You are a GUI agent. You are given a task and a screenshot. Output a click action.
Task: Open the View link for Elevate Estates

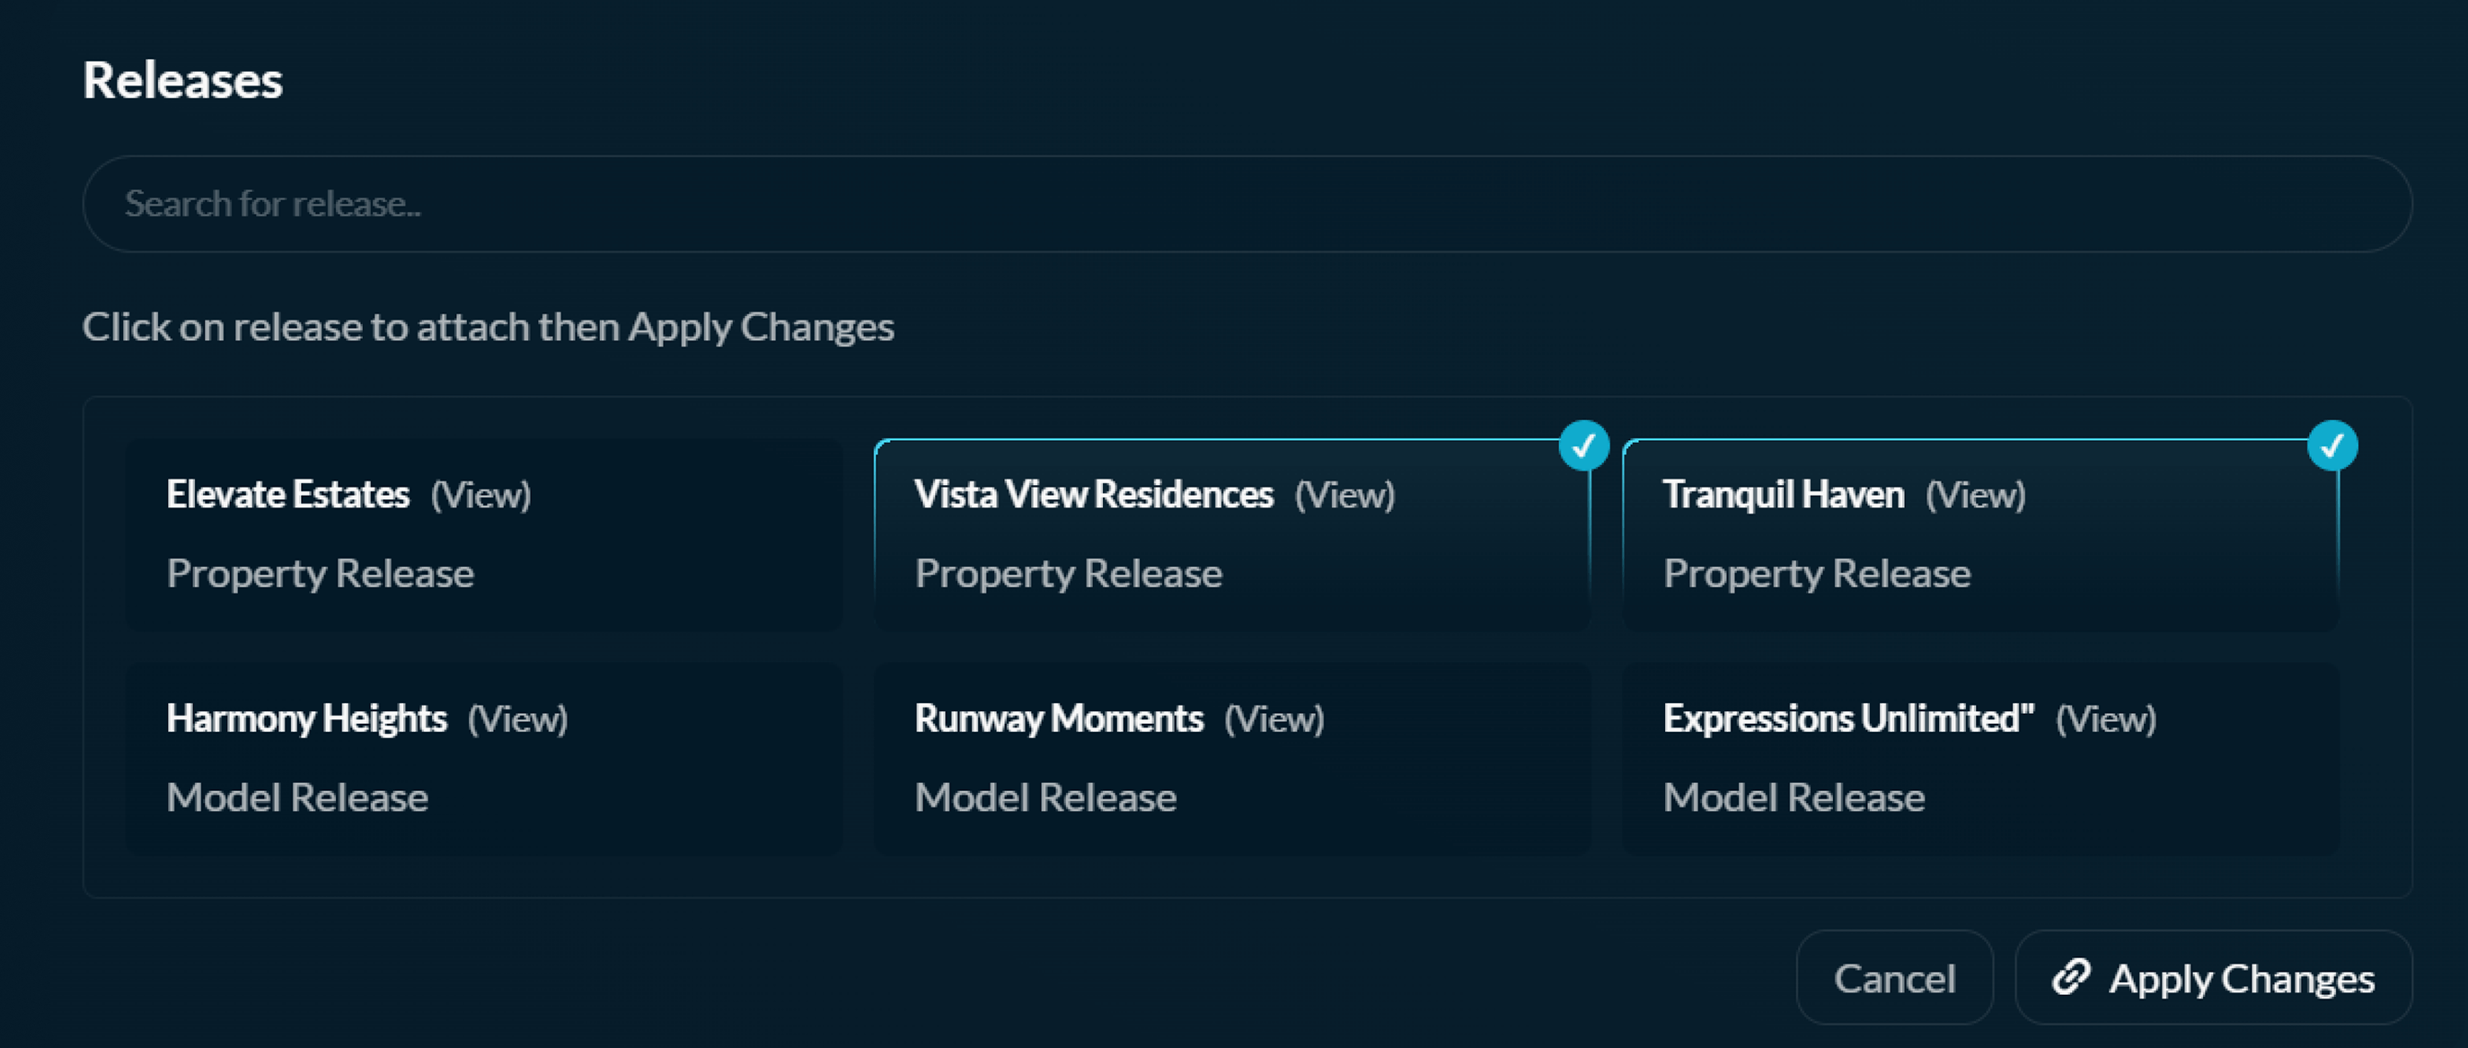click(x=480, y=495)
